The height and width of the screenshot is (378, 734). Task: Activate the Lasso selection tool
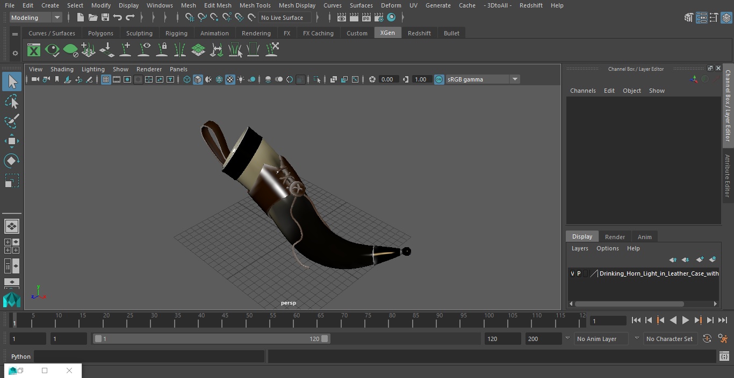click(x=12, y=102)
